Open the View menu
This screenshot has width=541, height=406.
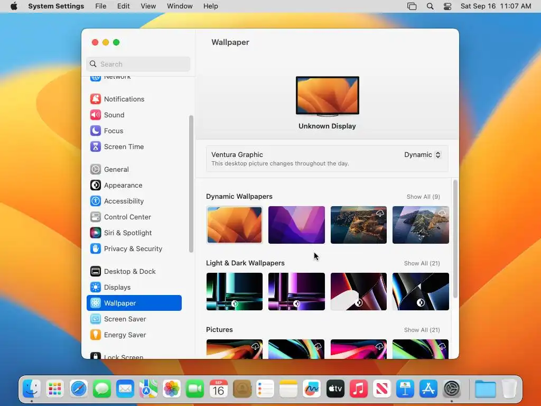pyautogui.click(x=148, y=6)
